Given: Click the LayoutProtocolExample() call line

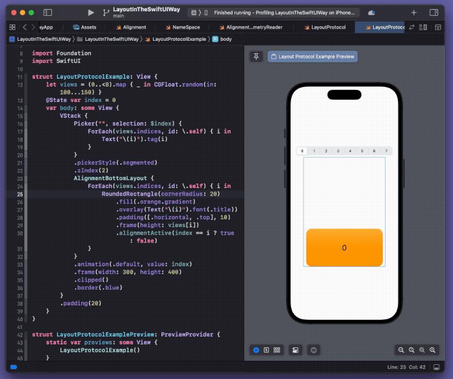Looking at the screenshot, I should coord(100,350).
